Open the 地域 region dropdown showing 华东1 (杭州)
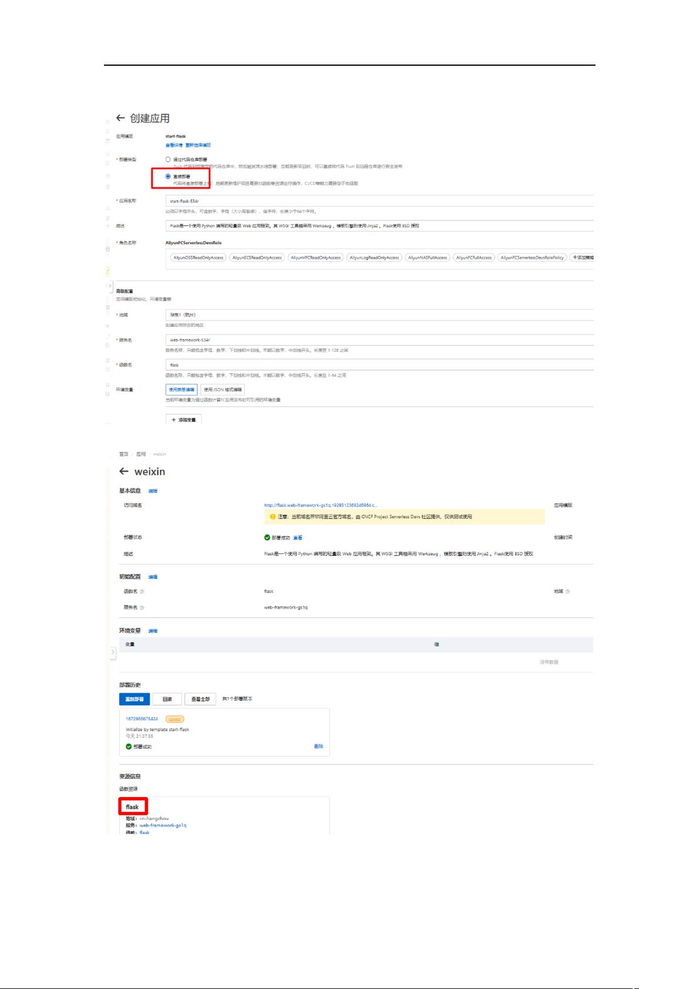This screenshot has width=700, height=989. 379,315
